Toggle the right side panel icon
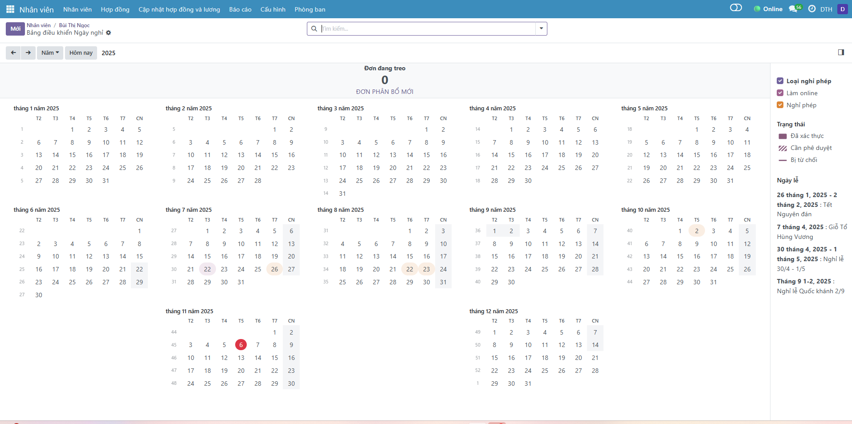852x424 pixels. click(841, 52)
